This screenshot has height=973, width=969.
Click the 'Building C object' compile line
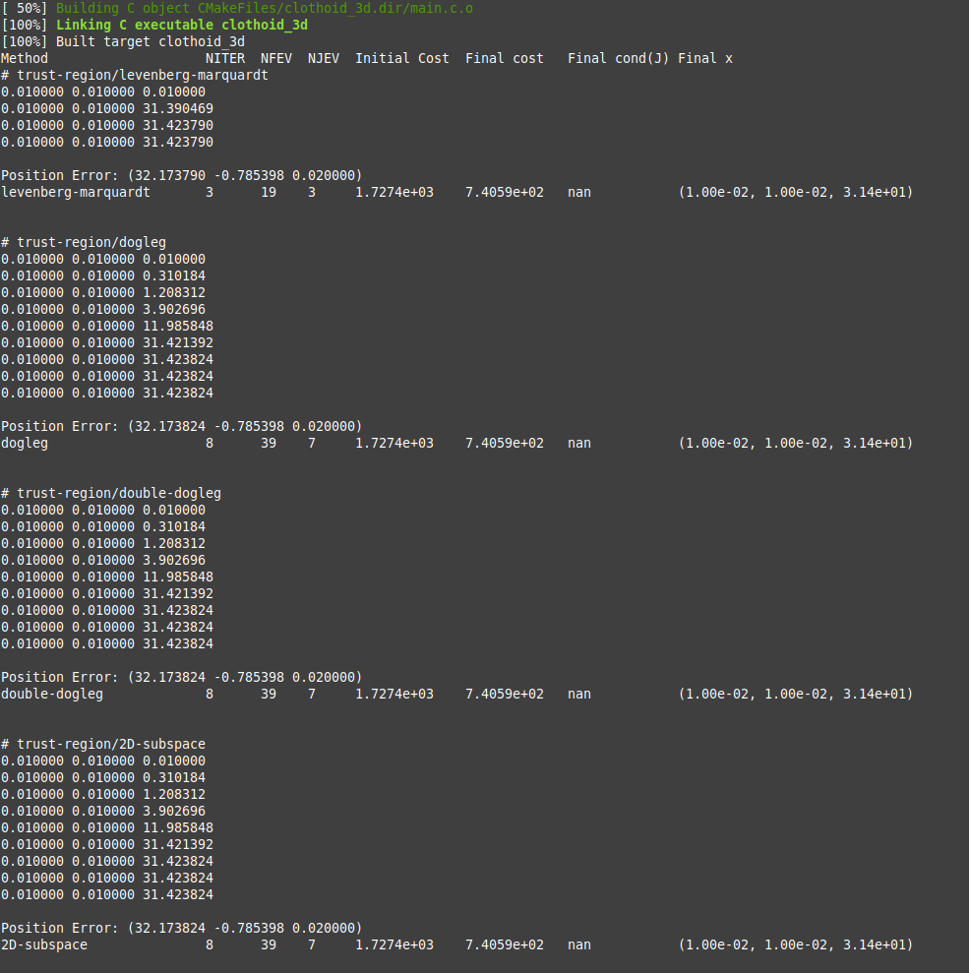point(237,8)
